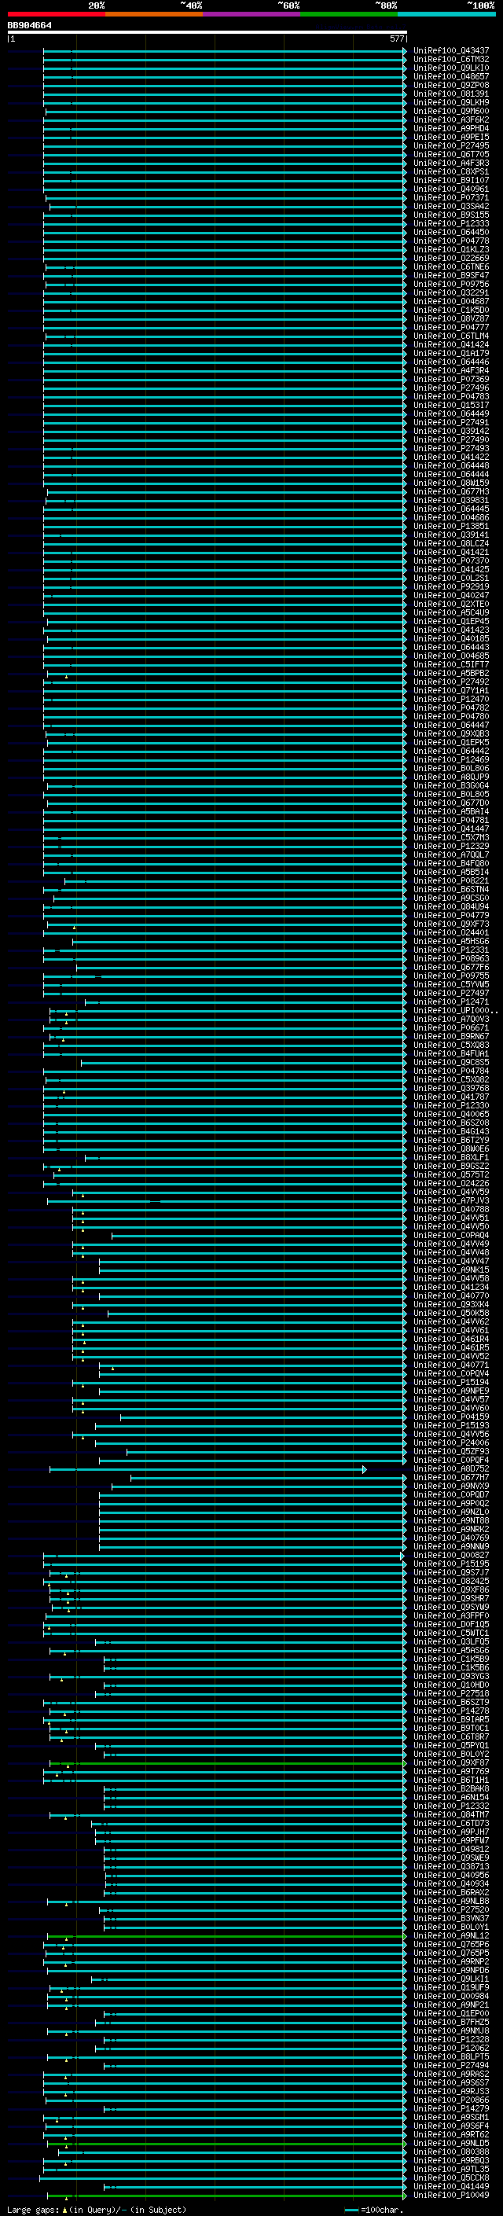Click label UniRef100_P12469

coord(451,759)
